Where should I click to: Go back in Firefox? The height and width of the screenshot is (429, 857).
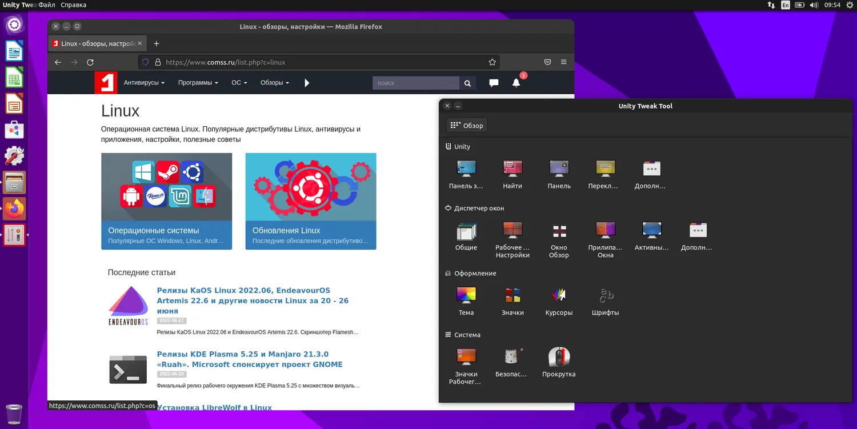click(58, 62)
